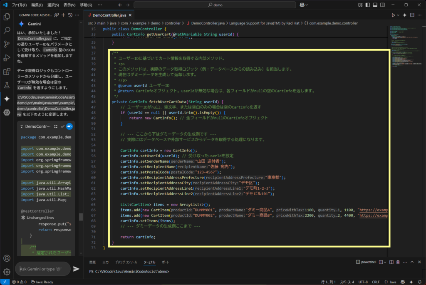Open notifications bell in status bar

[420, 282]
